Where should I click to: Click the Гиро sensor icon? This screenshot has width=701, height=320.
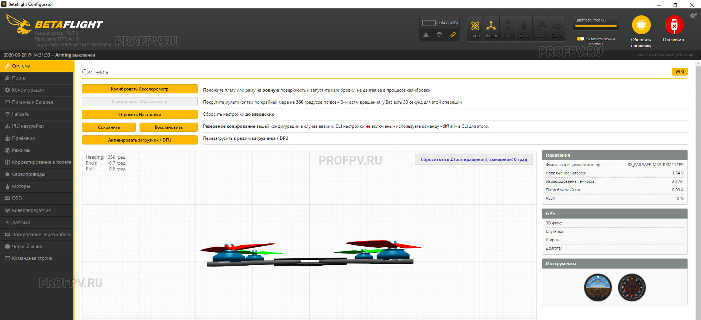(x=475, y=28)
